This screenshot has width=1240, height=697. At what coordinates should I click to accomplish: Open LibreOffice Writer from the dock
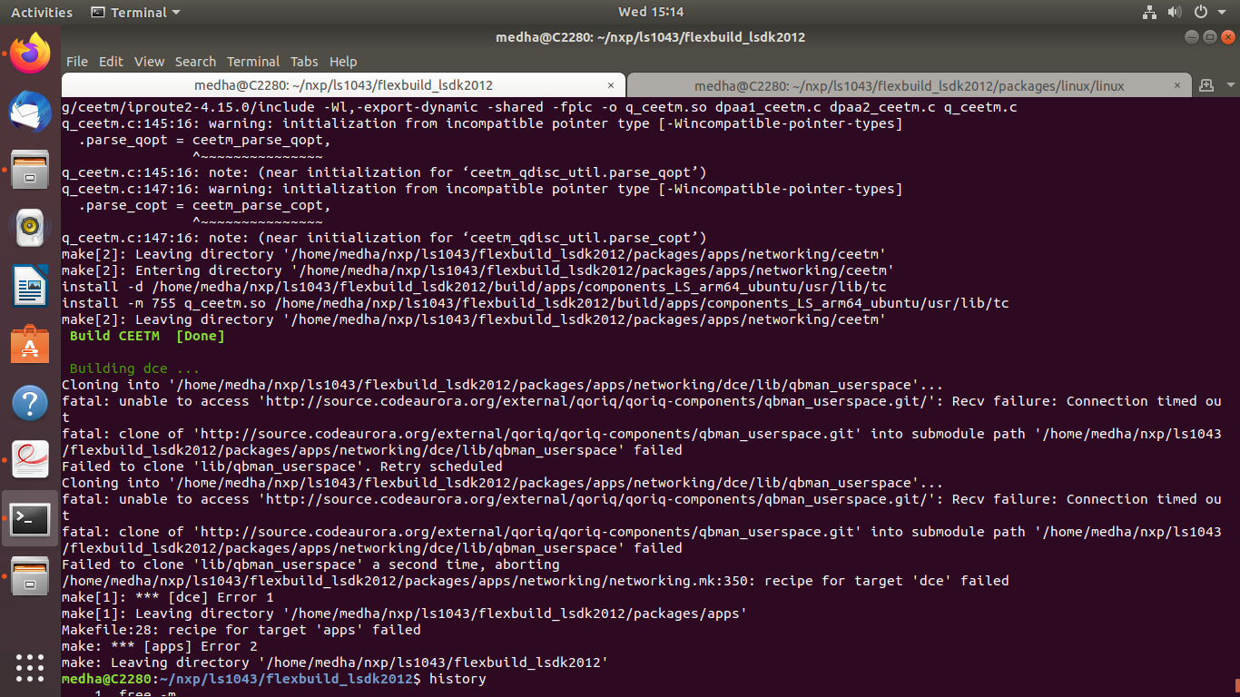(x=30, y=286)
